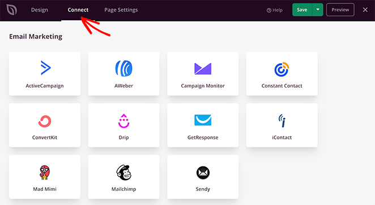The image size is (375, 205).
Task: Select the GetResponse label text
Action: [203, 138]
